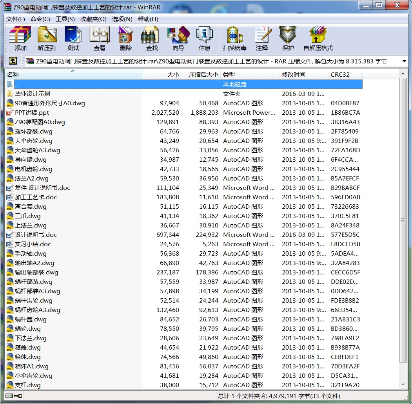Select file 输出轴部装.dwg
This screenshot has width=412, height=404.
36,272
